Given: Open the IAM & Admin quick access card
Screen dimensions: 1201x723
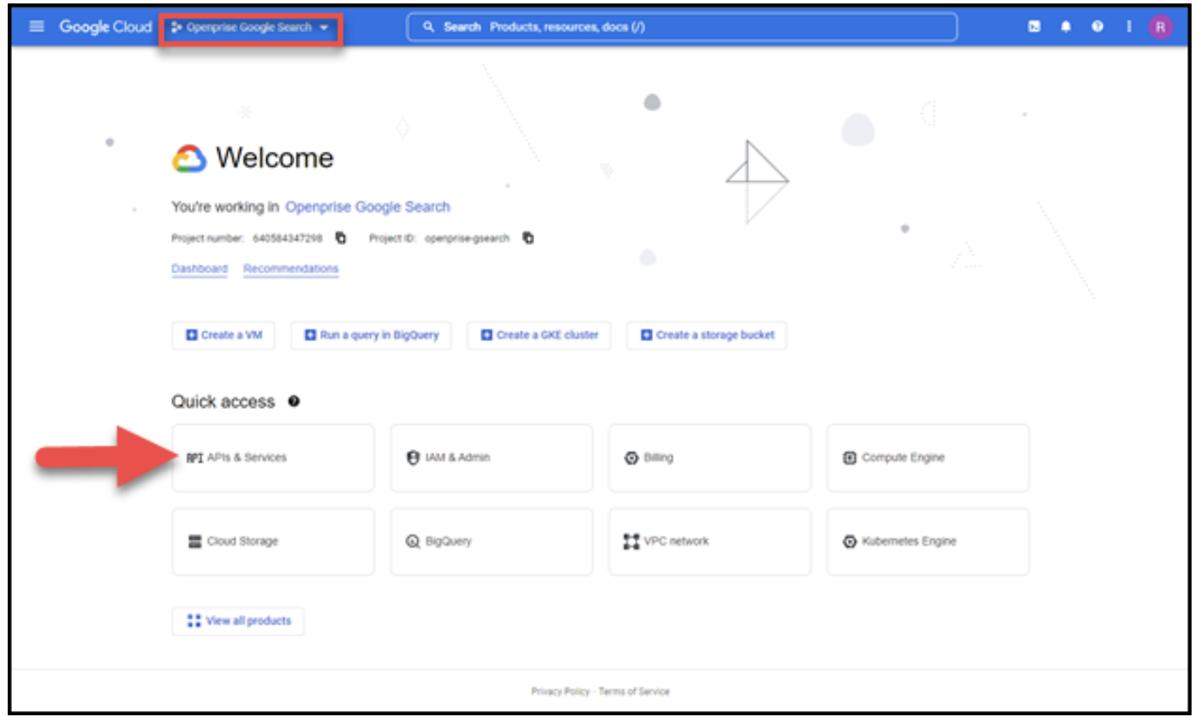Looking at the screenshot, I should (x=492, y=457).
